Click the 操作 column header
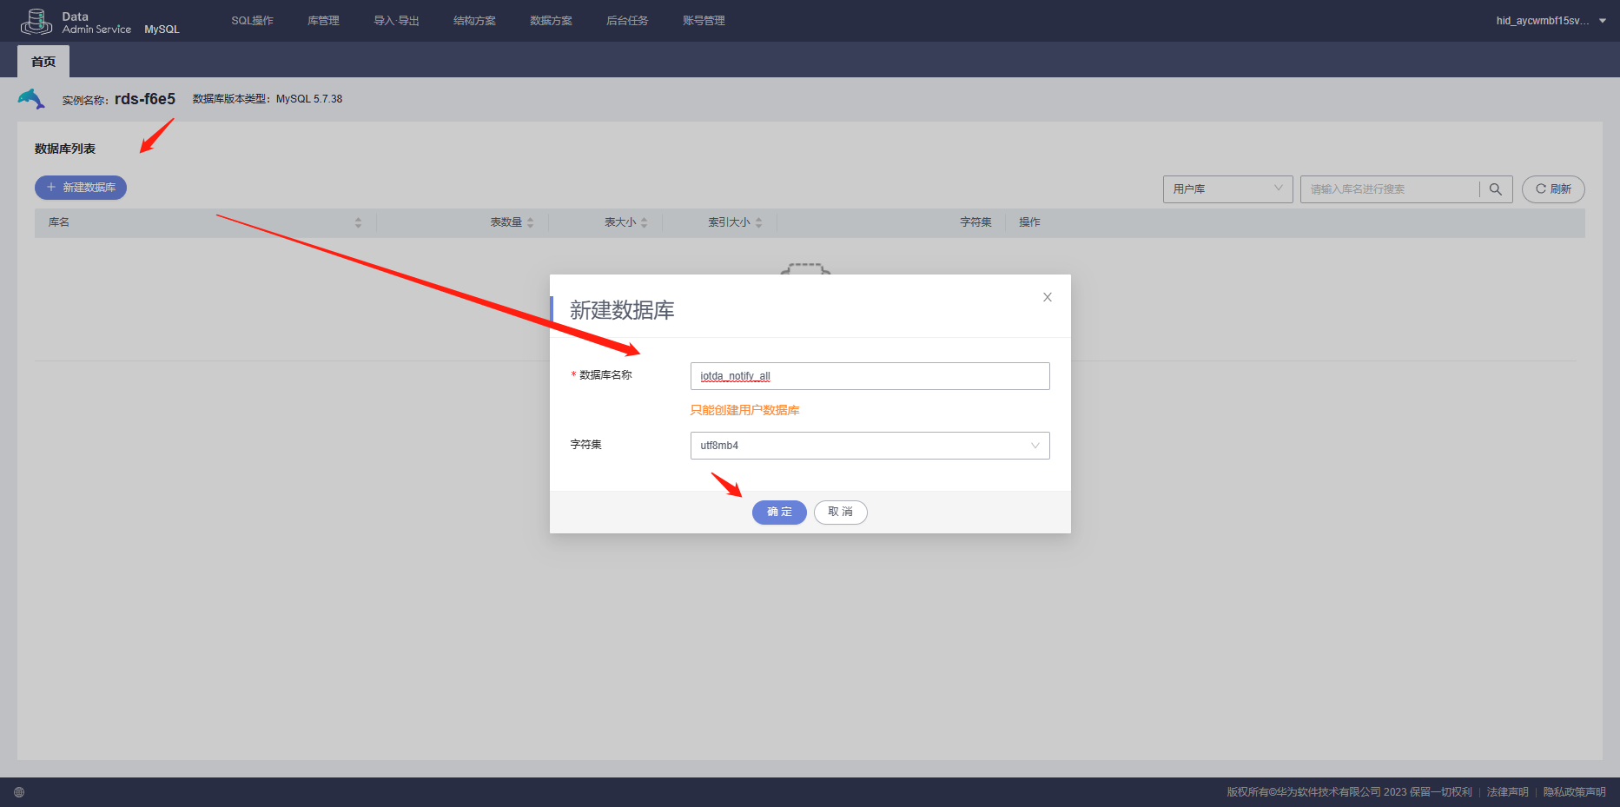The width and height of the screenshot is (1620, 807). tap(1029, 222)
